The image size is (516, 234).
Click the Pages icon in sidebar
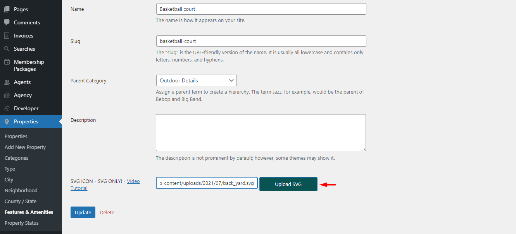point(7,9)
